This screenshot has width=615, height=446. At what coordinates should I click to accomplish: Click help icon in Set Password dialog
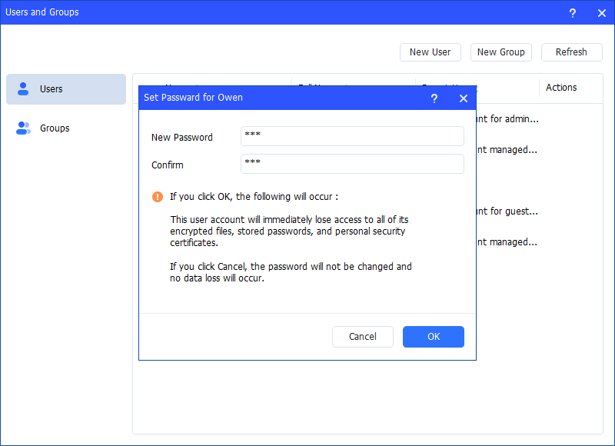coord(434,98)
